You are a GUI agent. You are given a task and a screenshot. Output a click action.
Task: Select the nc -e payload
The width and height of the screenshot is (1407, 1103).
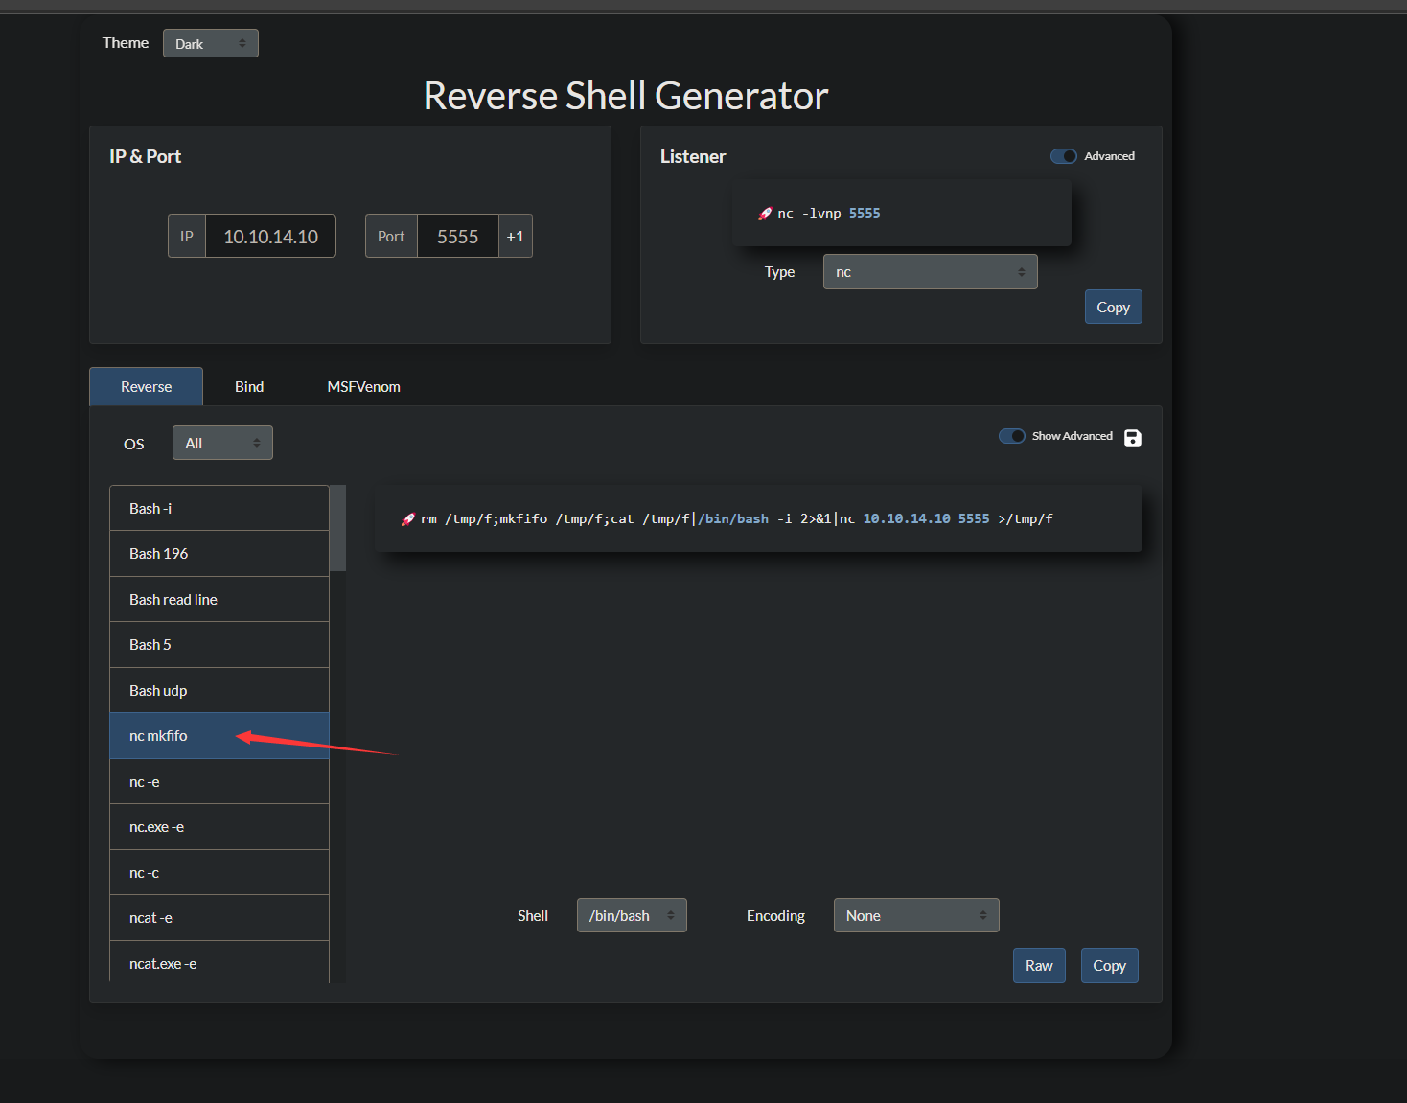tap(219, 781)
